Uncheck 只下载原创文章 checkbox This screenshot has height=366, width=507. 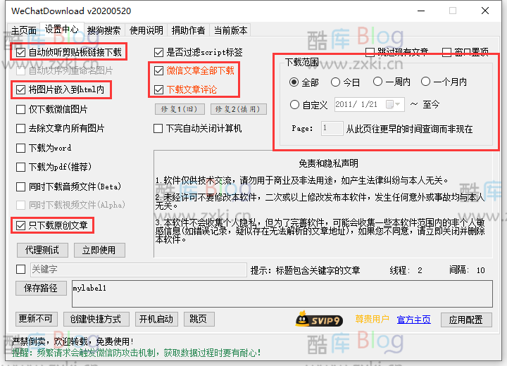point(20,225)
